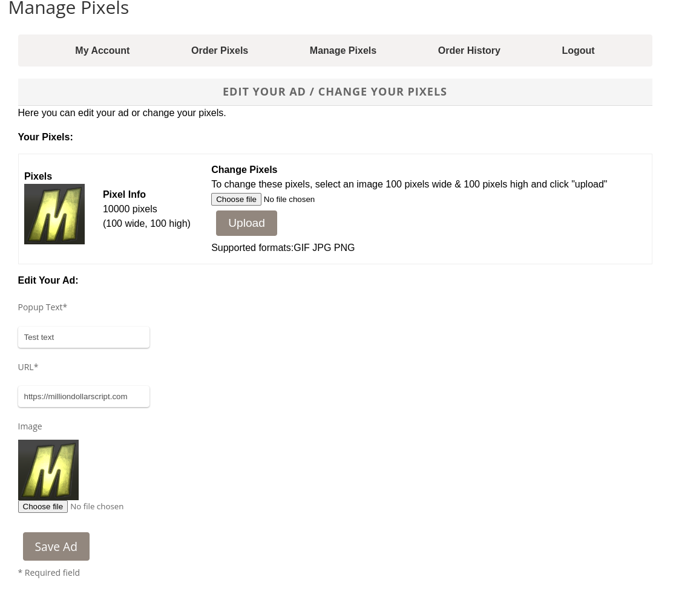Click the M pixel thumbnail under Pixels
Image resolution: width=676 pixels, height=603 pixels.
pyautogui.click(x=54, y=214)
